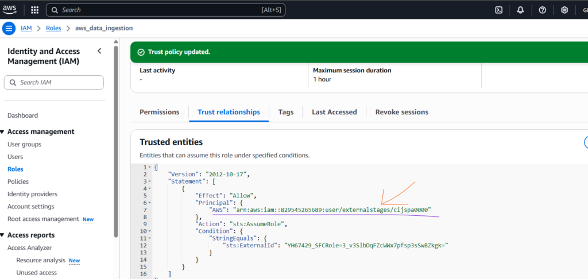Collapse the Access management section
588x279 pixels.
pos(2,131)
